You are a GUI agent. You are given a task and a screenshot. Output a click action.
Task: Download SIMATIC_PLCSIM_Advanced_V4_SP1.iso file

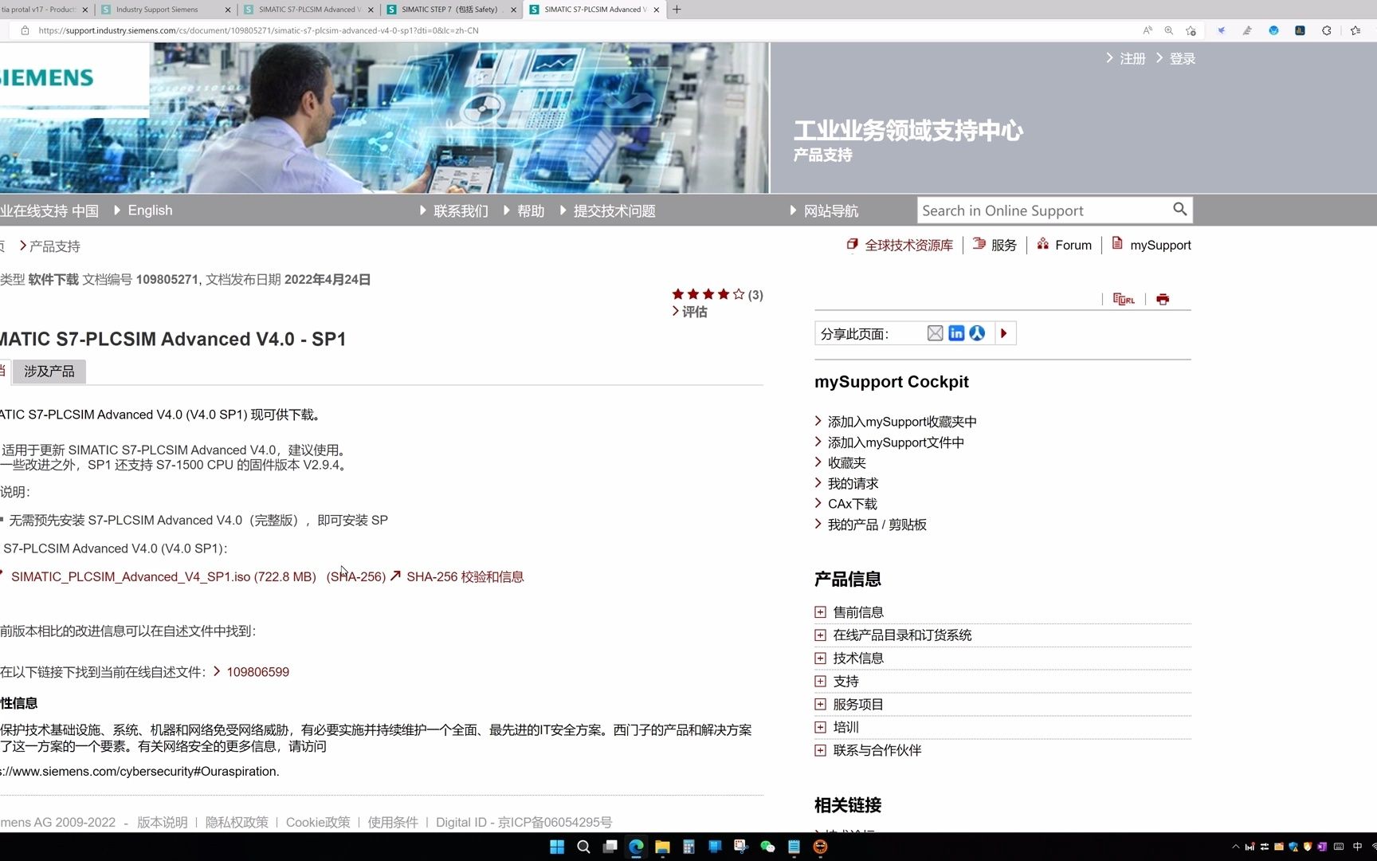point(163,577)
